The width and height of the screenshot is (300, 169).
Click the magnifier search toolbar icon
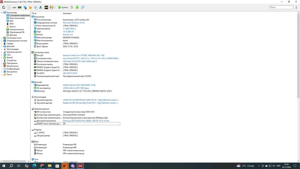(82, 7)
